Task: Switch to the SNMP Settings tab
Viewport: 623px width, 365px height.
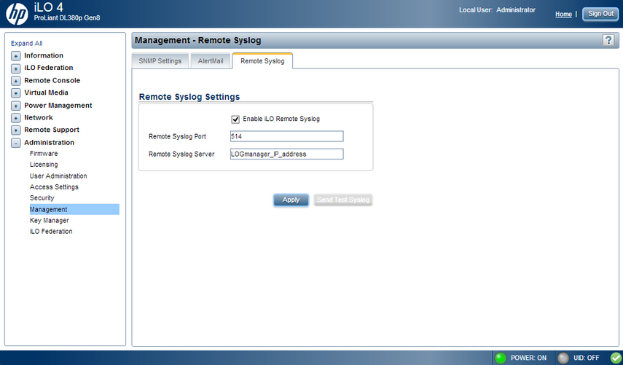Action: 160,61
